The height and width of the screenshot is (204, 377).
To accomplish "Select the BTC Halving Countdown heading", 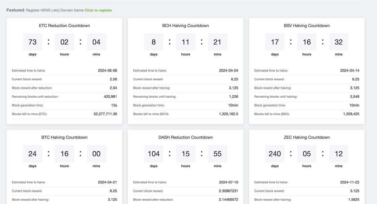I will click(x=64, y=137).
